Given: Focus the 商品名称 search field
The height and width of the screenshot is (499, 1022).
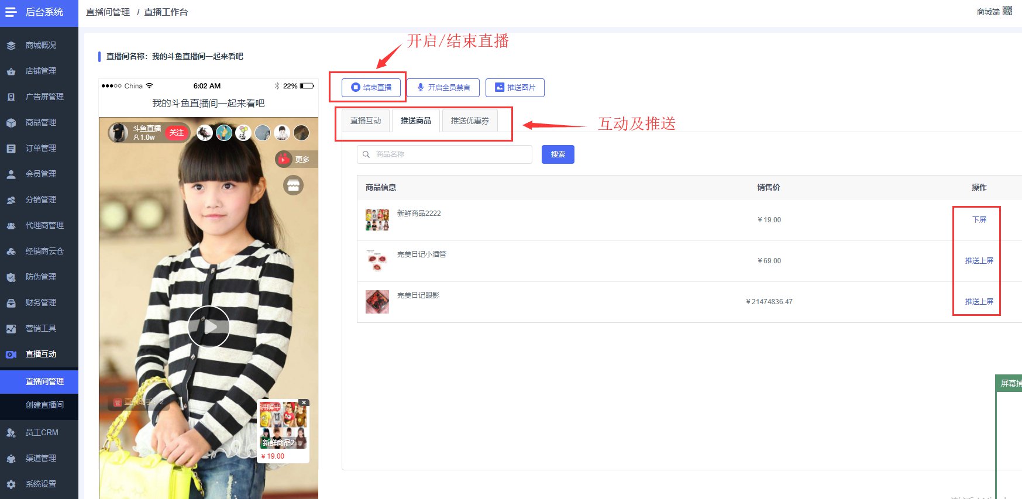Looking at the screenshot, I should click(445, 154).
